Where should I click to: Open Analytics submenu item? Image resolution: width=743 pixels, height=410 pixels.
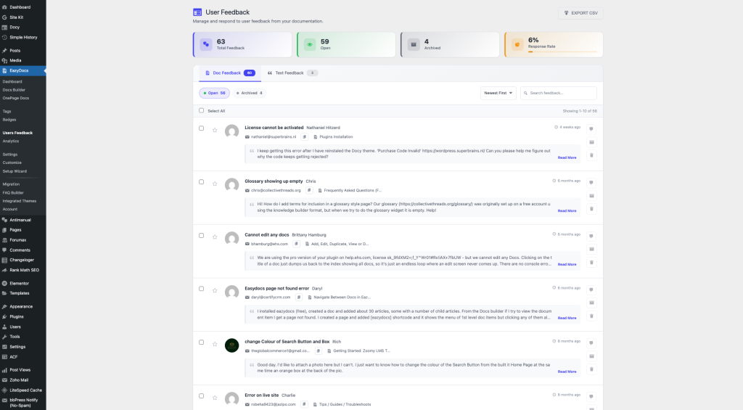pos(10,142)
